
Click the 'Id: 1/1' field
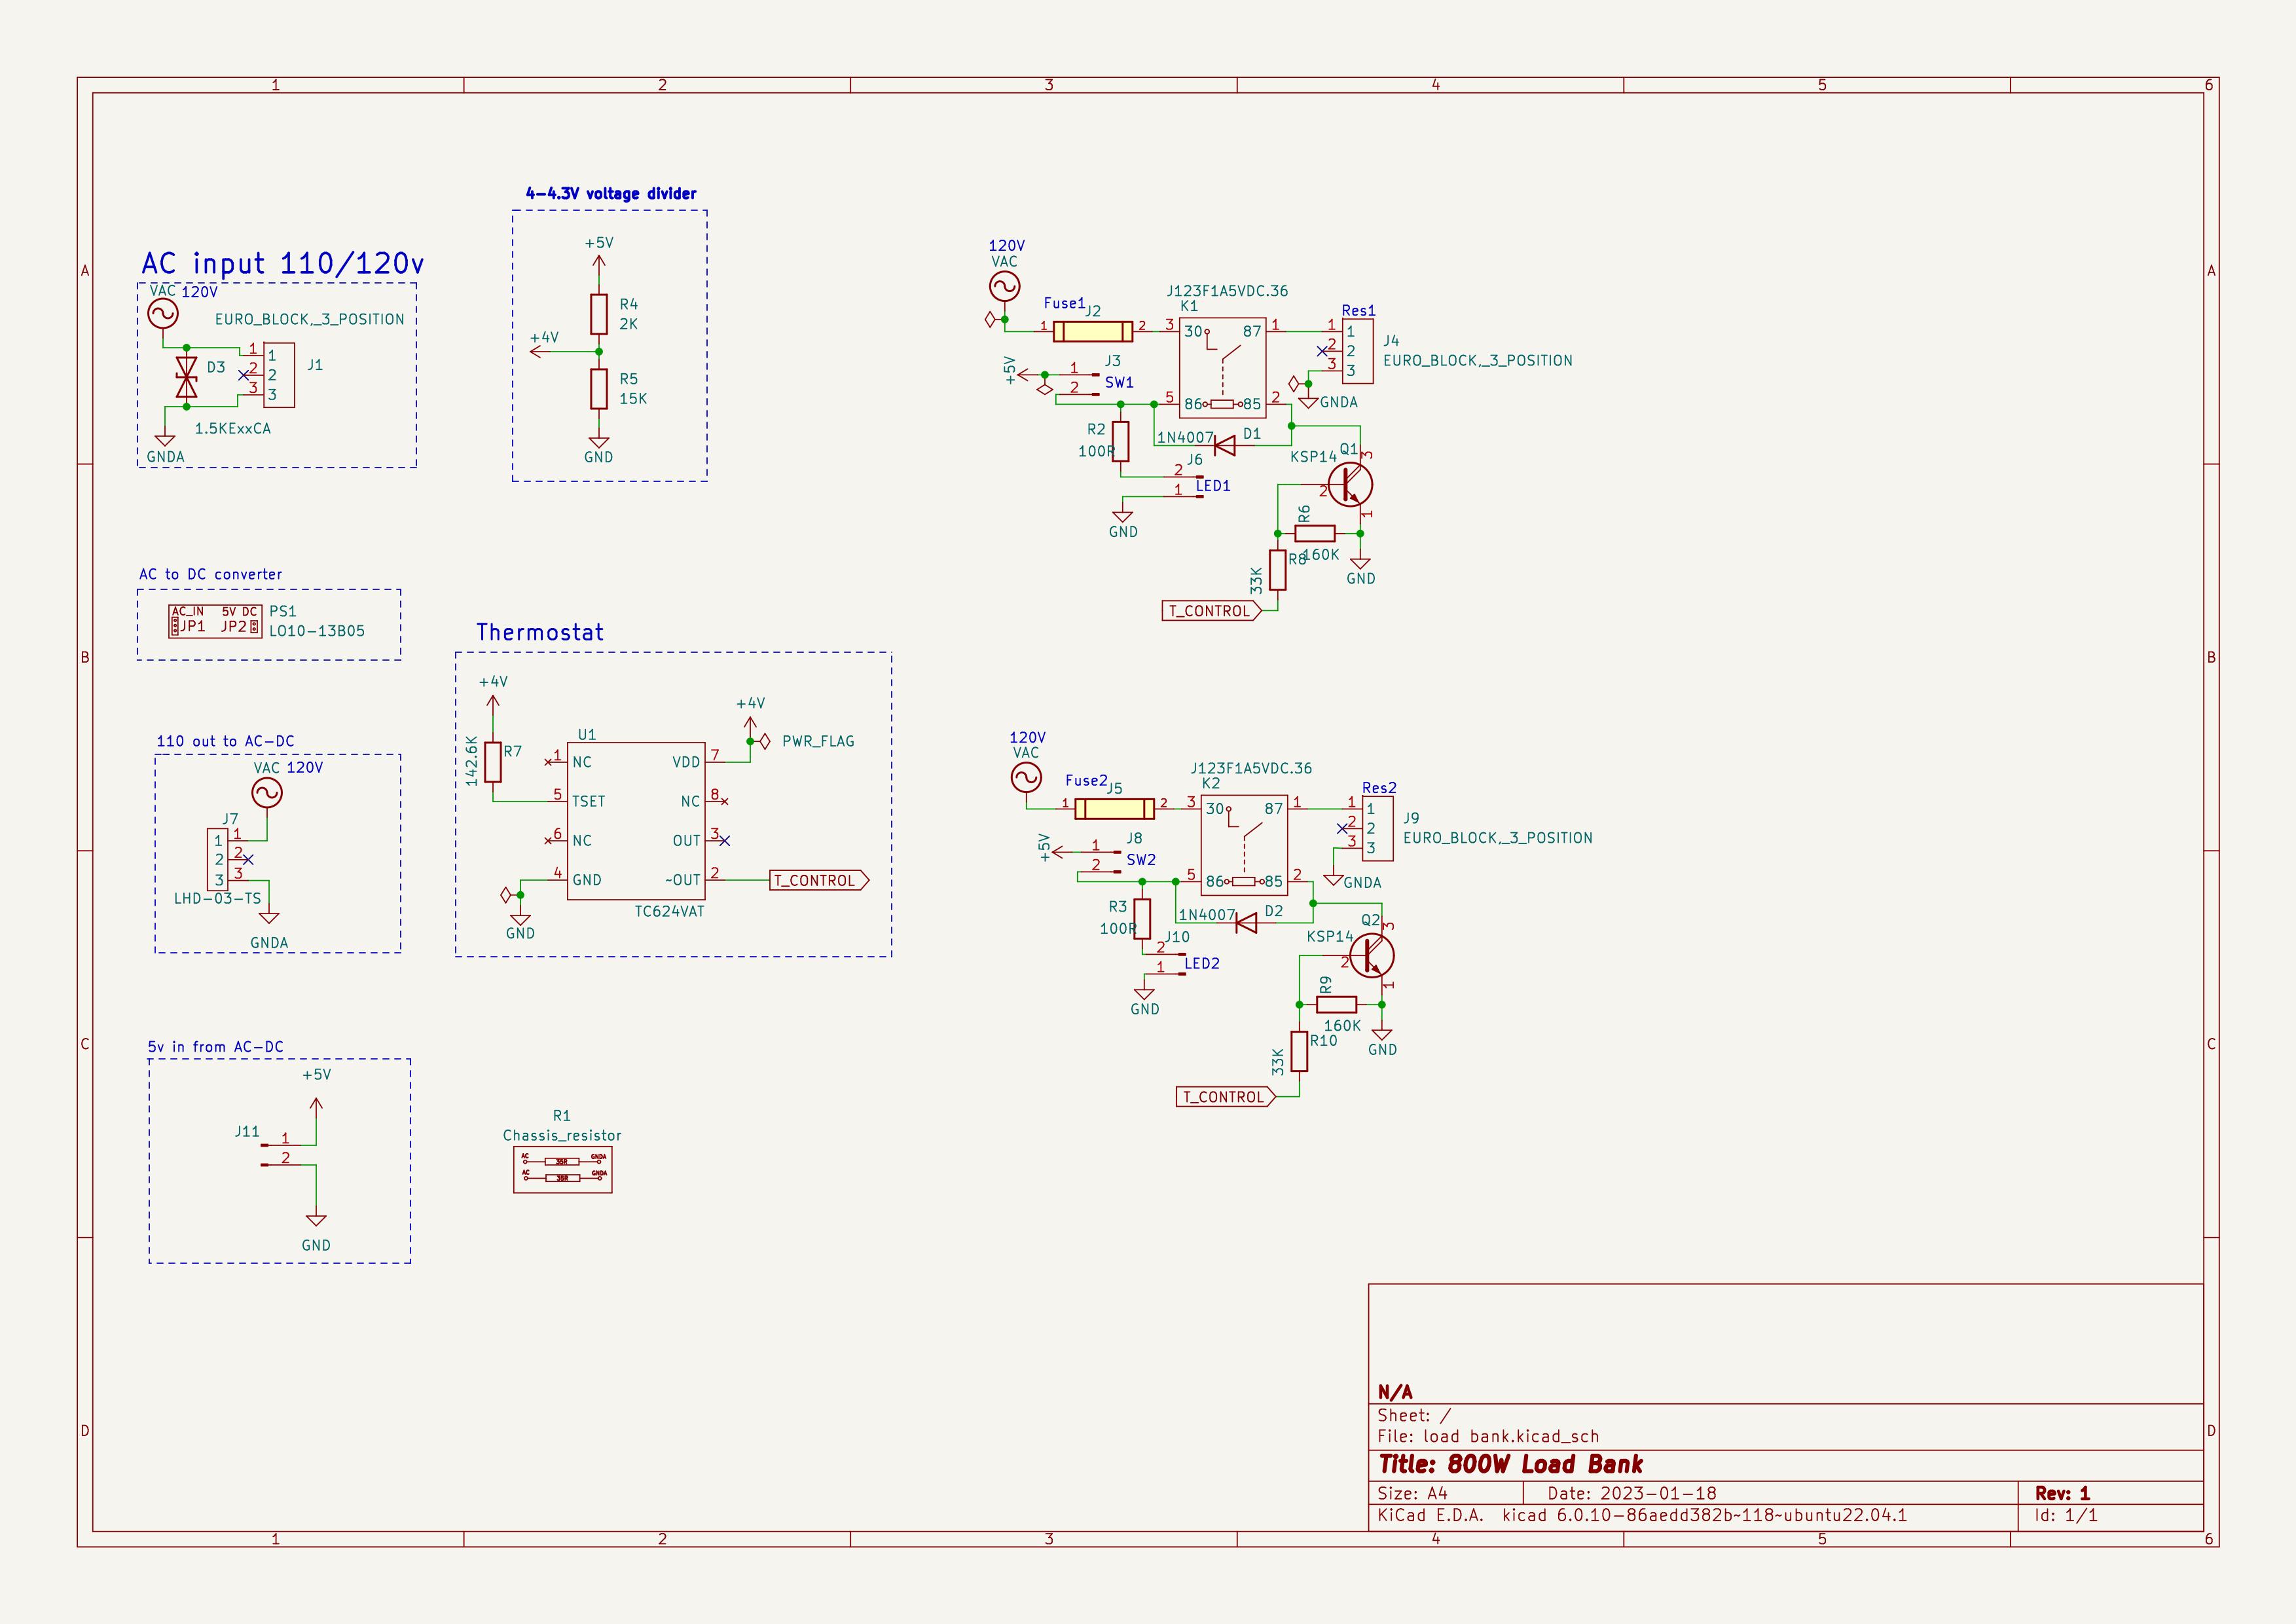2066,1515
